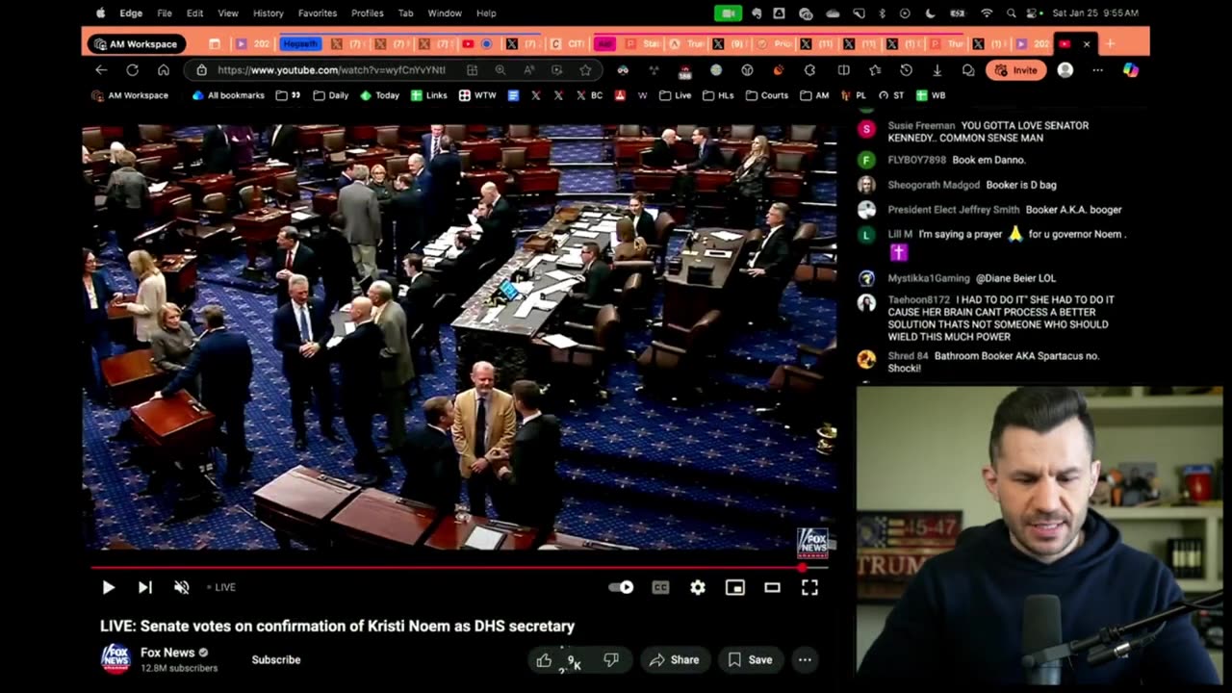Open more actions ellipsis under video
This screenshot has height=693, width=1232.
pos(805,659)
